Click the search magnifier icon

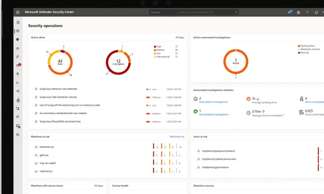pyautogui.click(x=236, y=12)
